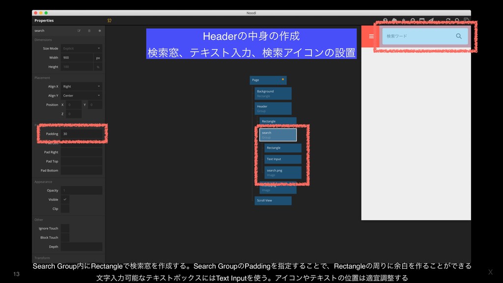Click the trash icon to delete search node
The image size is (503, 283).
coord(89,31)
